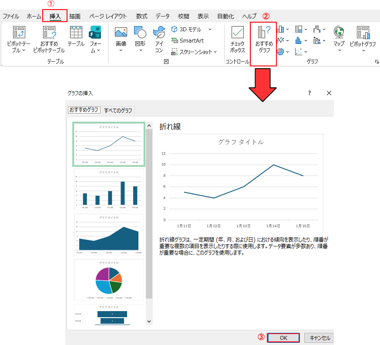Open the 3D モデル dropdown arrow
Screen dimensions: 380x345
point(210,29)
